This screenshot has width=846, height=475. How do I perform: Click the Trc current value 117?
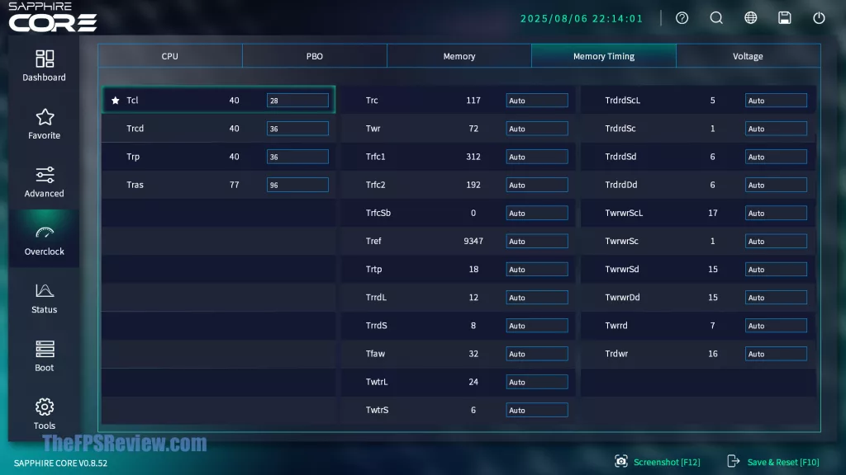pyautogui.click(x=473, y=100)
